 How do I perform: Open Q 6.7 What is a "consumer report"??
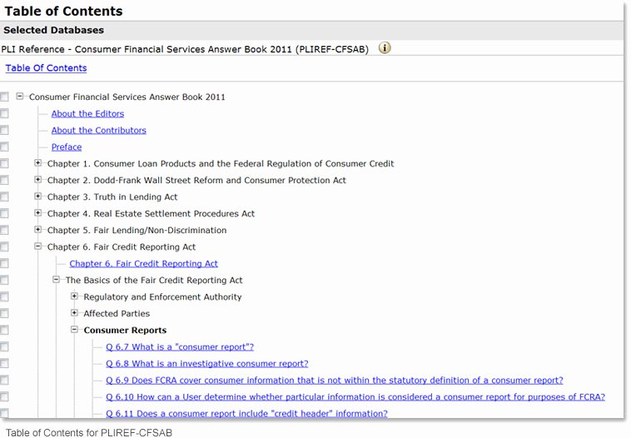coord(180,347)
